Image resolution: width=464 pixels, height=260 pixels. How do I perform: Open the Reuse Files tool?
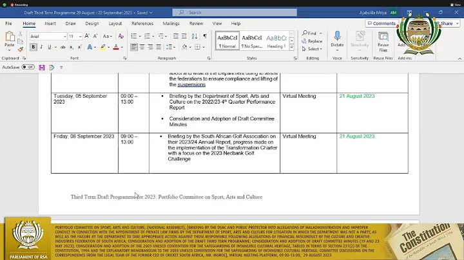click(383, 42)
